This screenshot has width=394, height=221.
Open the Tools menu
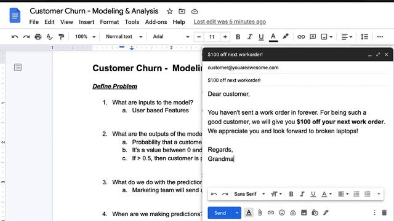tap(132, 22)
